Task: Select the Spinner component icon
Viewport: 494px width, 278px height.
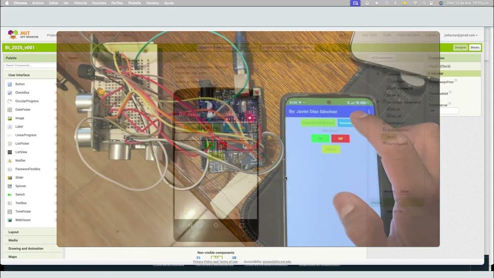Action: coord(10,186)
